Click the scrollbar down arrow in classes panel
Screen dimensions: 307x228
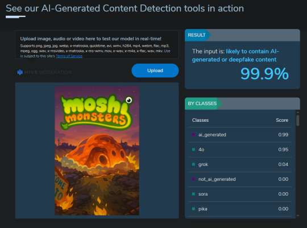pos(298,215)
